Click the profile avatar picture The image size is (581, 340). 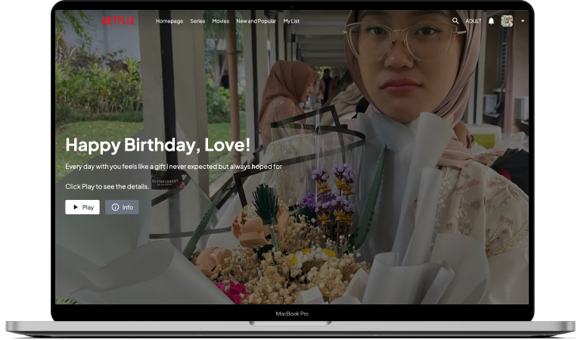(507, 21)
